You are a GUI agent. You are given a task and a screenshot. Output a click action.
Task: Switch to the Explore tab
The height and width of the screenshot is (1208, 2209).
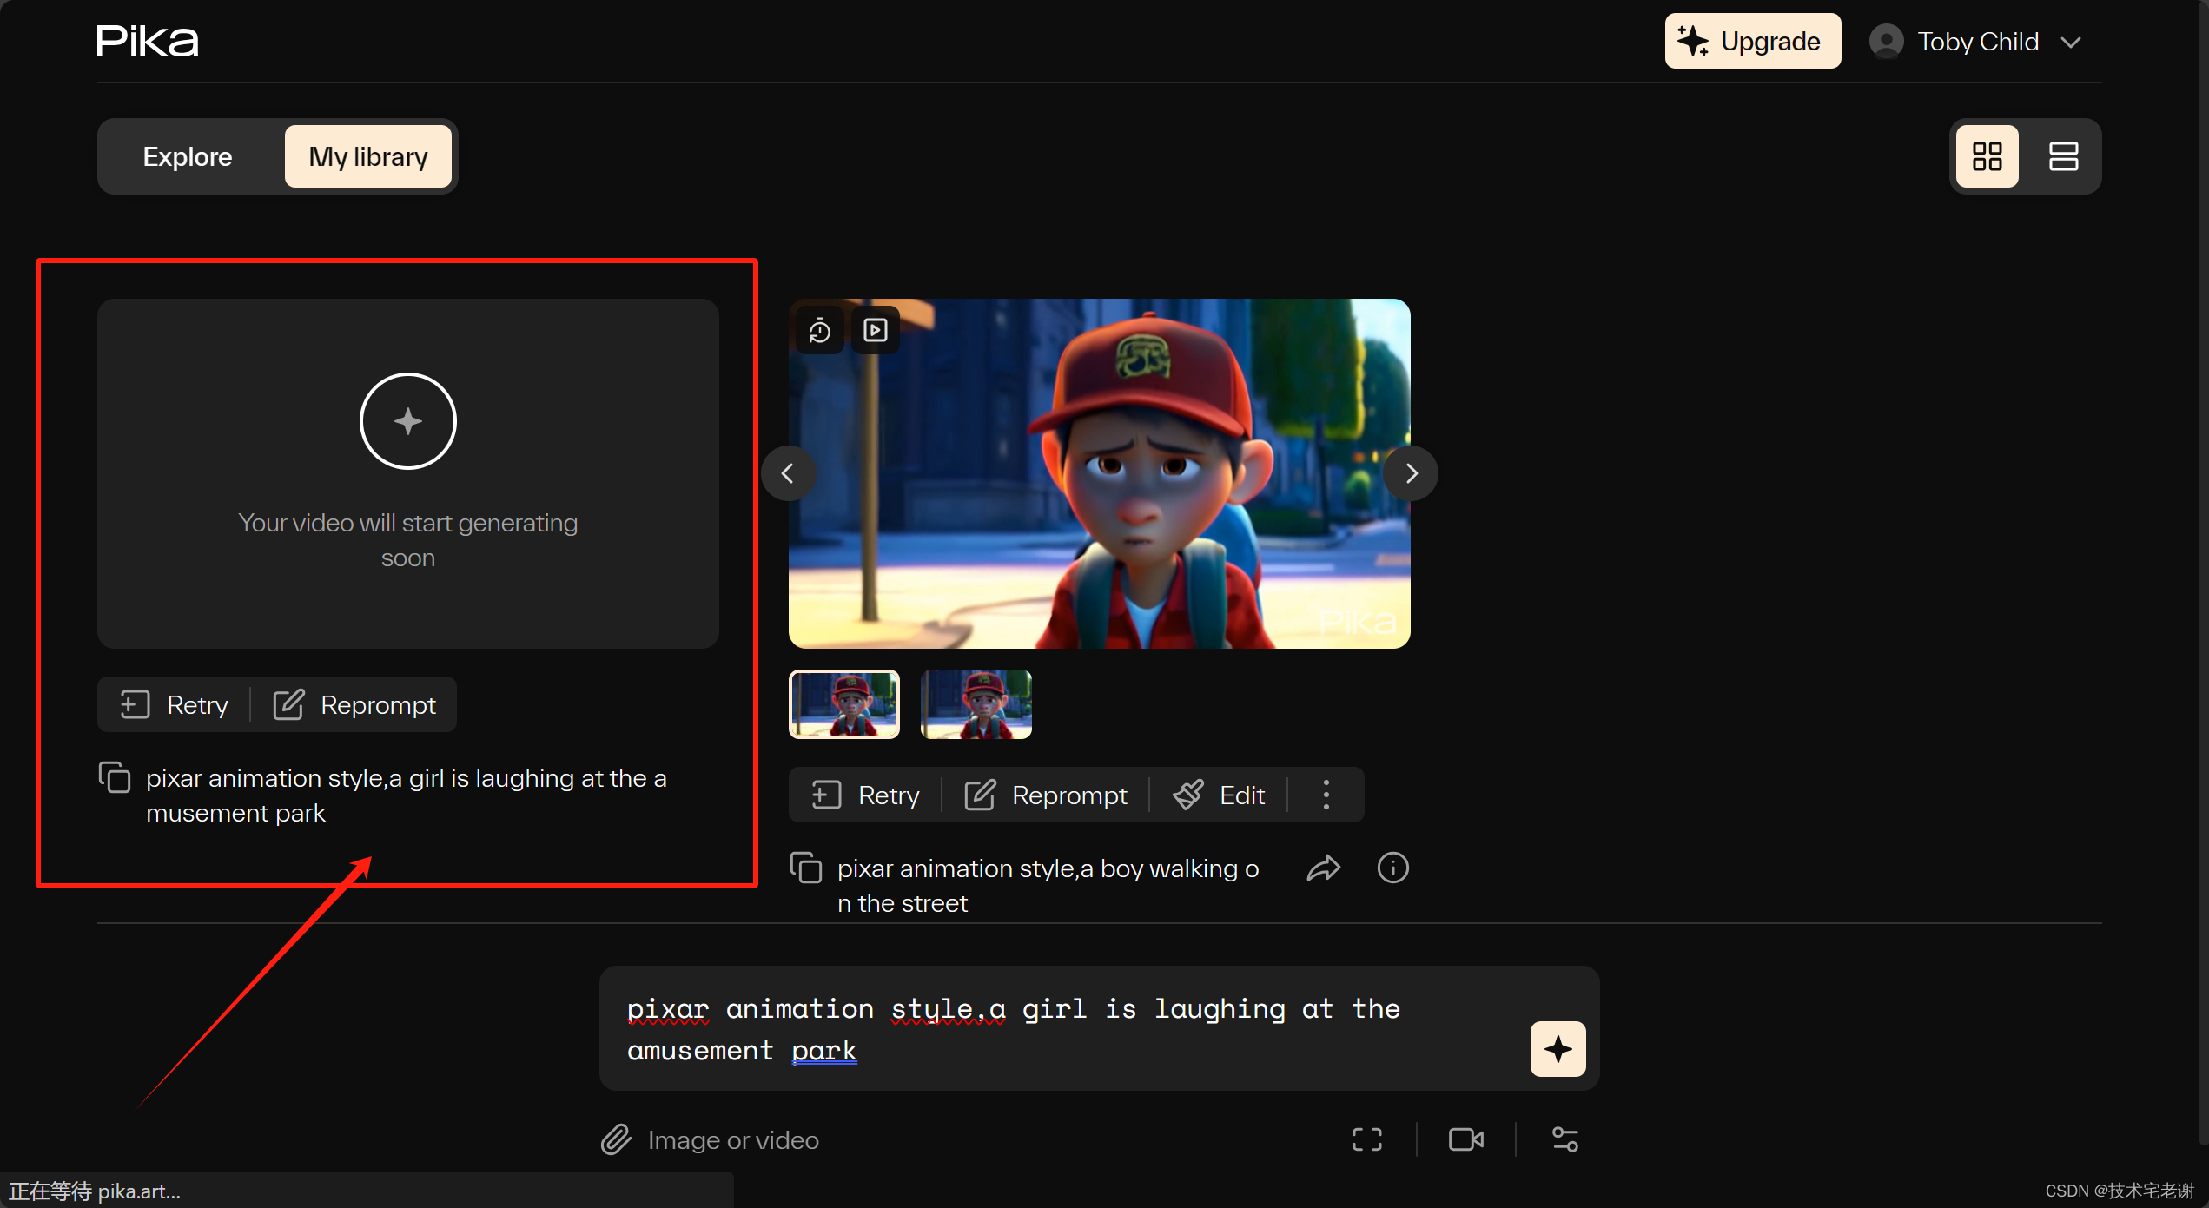[188, 156]
